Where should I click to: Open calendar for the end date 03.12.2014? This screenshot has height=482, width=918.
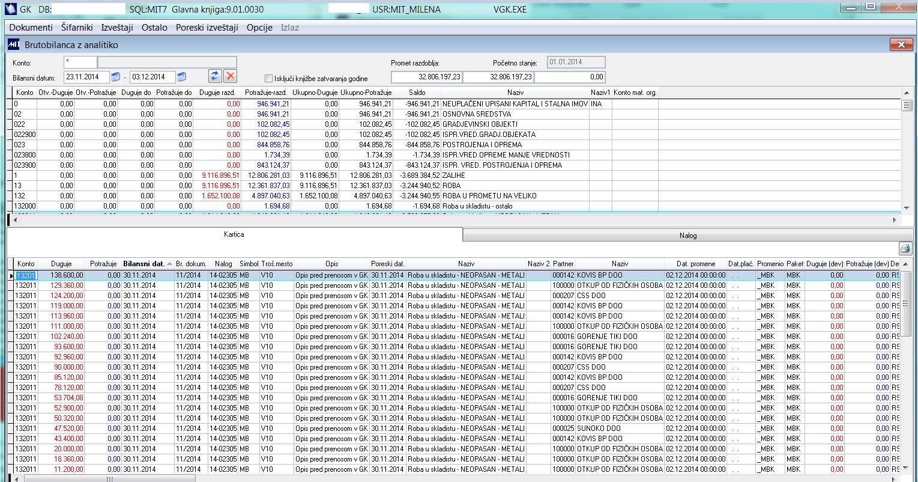click(181, 77)
